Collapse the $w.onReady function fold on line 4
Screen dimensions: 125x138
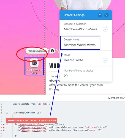pyautogui.click(x=7, y=113)
